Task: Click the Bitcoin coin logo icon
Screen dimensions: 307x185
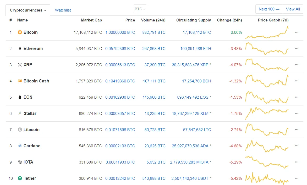Action: pyautogui.click(x=20, y=32)
